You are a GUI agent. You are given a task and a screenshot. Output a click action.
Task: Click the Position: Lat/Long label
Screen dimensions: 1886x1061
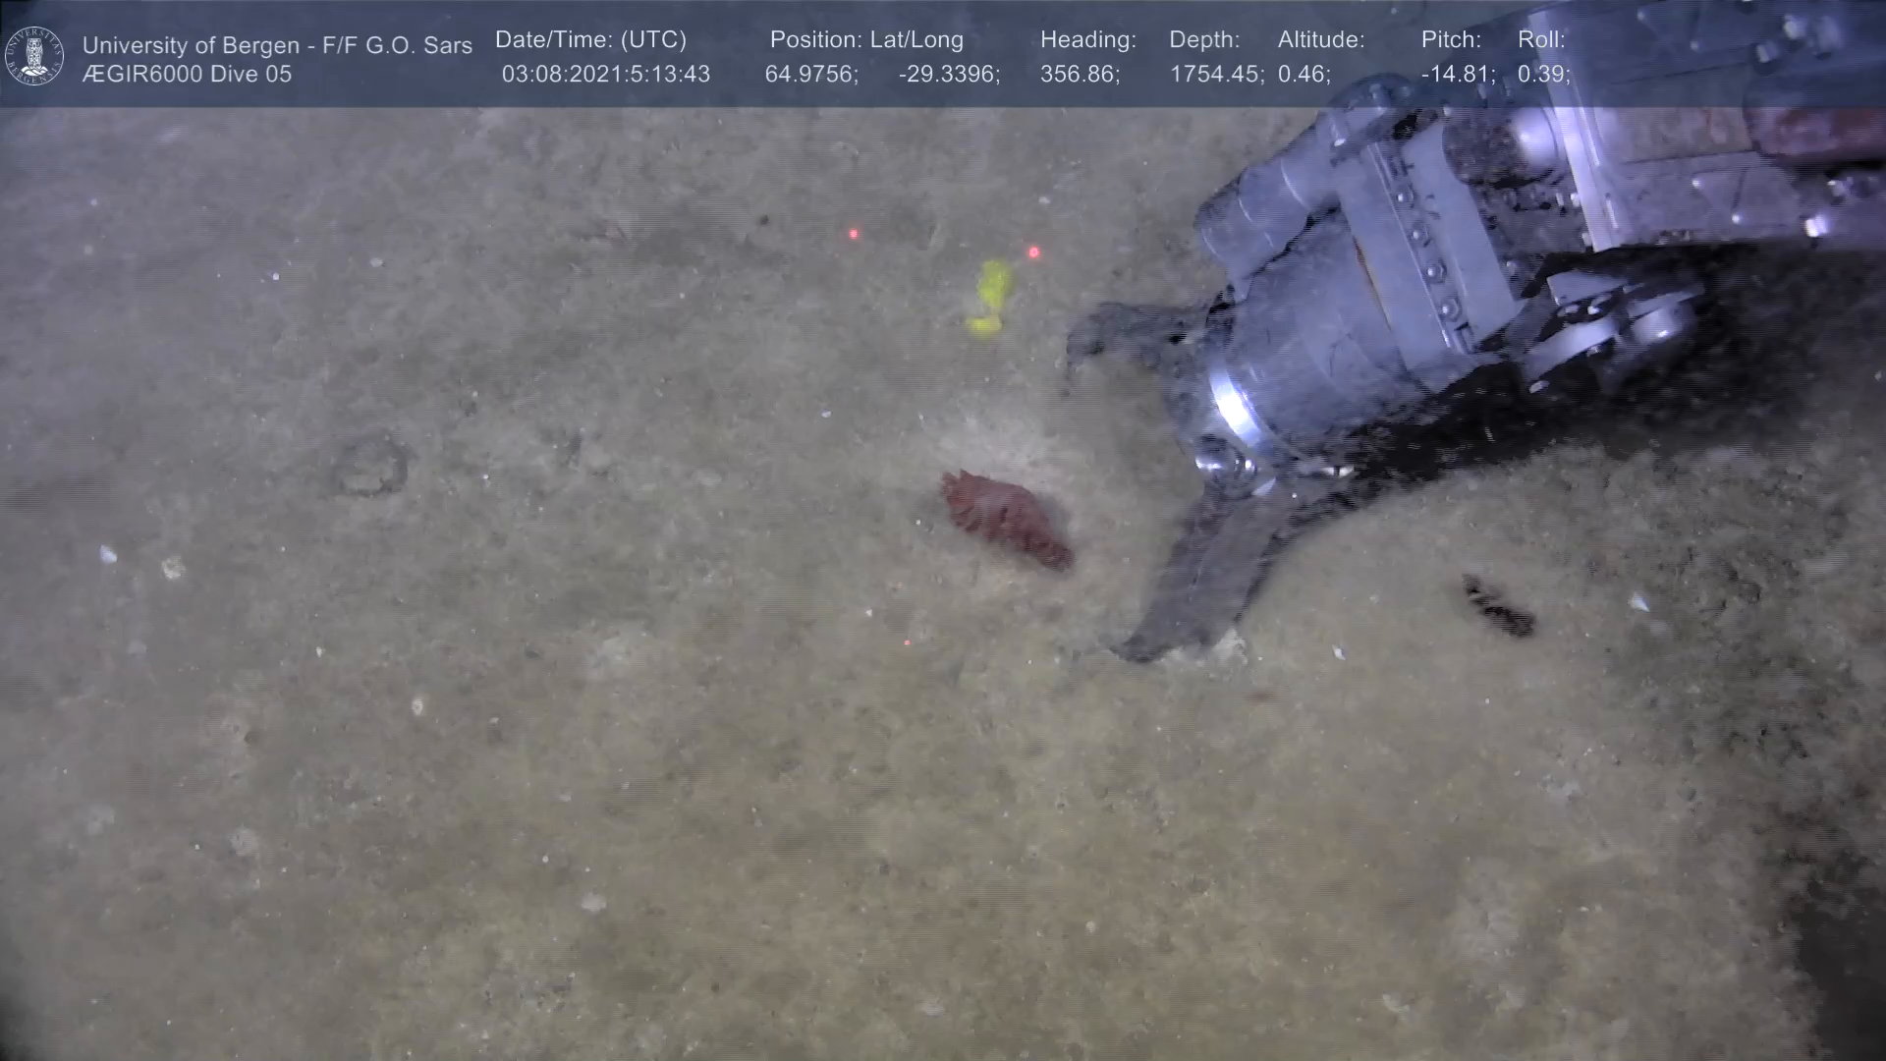pos(865,40)
